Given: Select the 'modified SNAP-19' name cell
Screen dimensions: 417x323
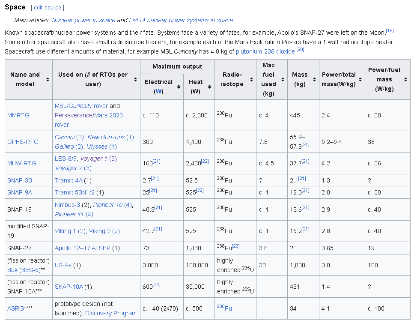Looking at the screenshot, I should point(29,231).
